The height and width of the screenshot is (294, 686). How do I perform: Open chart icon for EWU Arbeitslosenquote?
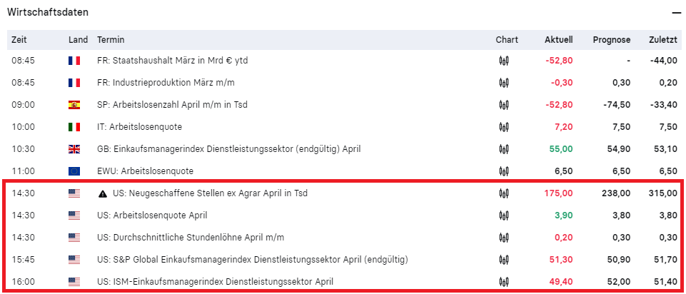click(504, 171)
